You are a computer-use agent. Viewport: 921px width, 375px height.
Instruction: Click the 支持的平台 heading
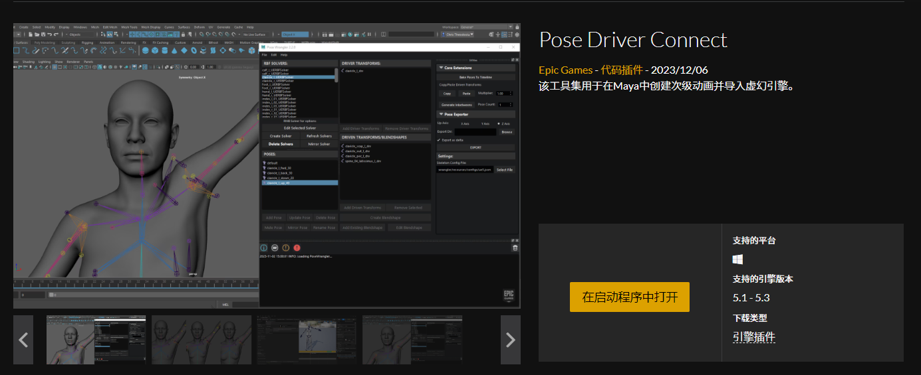tap(754, 240)
